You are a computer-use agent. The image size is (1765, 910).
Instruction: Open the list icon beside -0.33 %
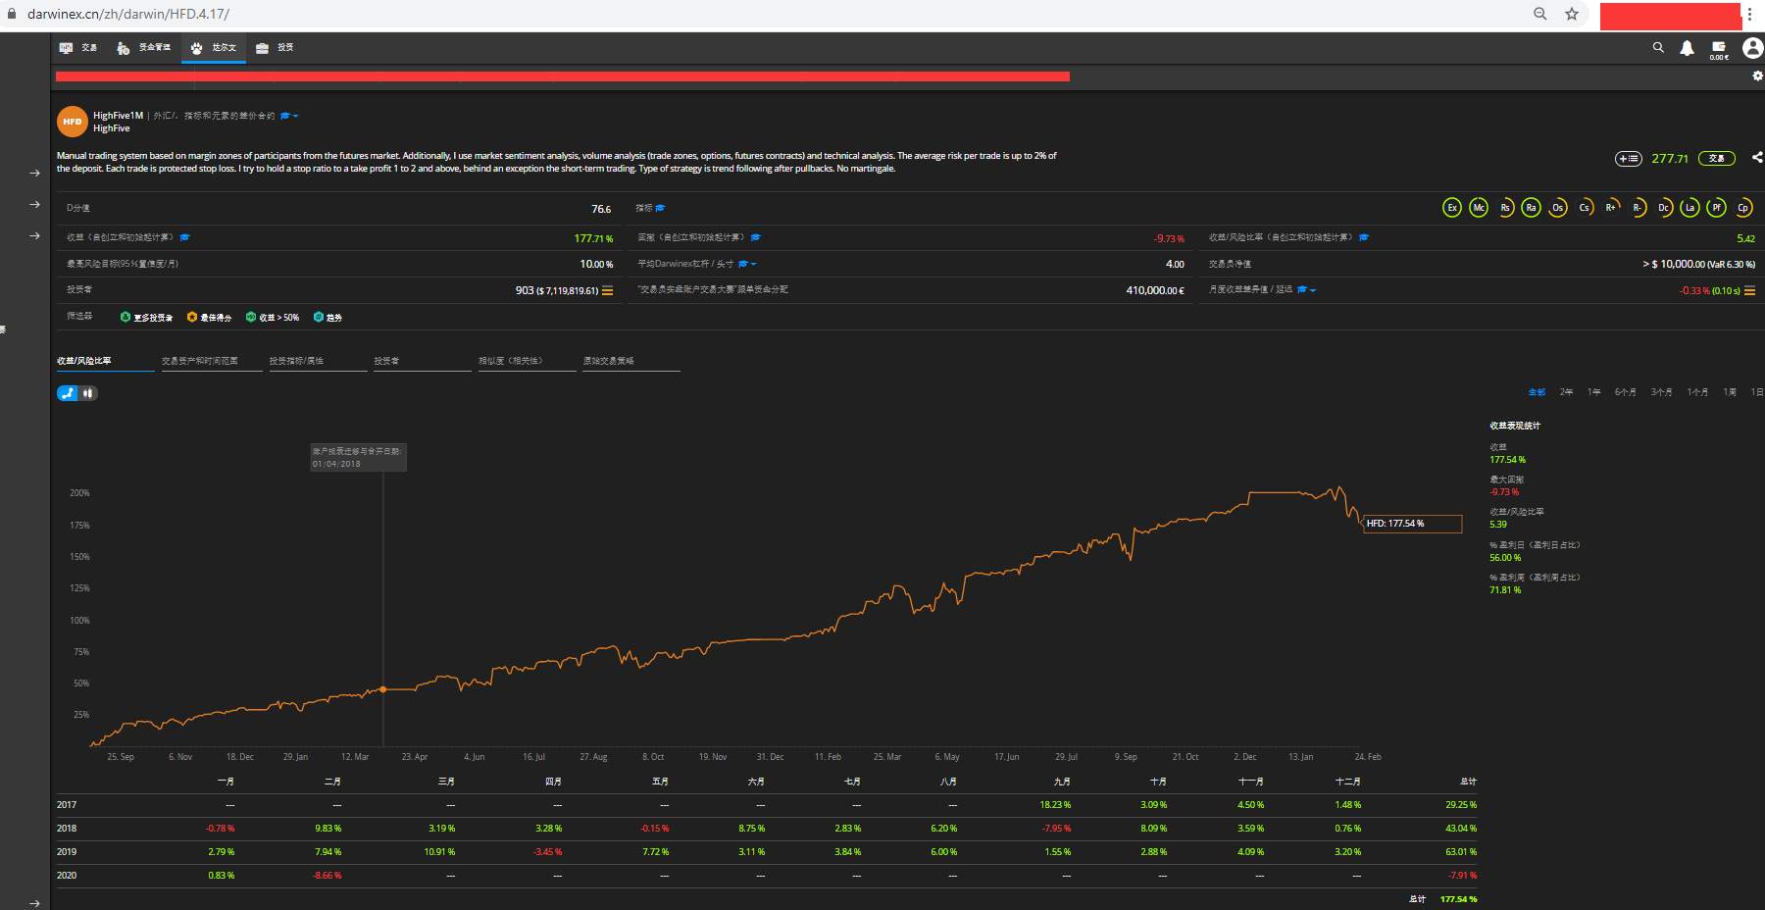(1750, 290)
